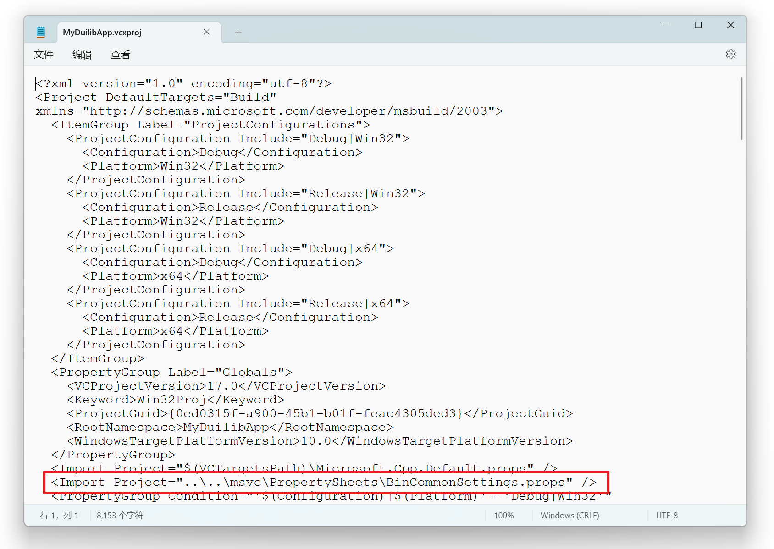The height and width of the screenshot is (549, 774).
Task: Click the ItemGroup Label="ProjectConfigurations" line
Action: 210,125
